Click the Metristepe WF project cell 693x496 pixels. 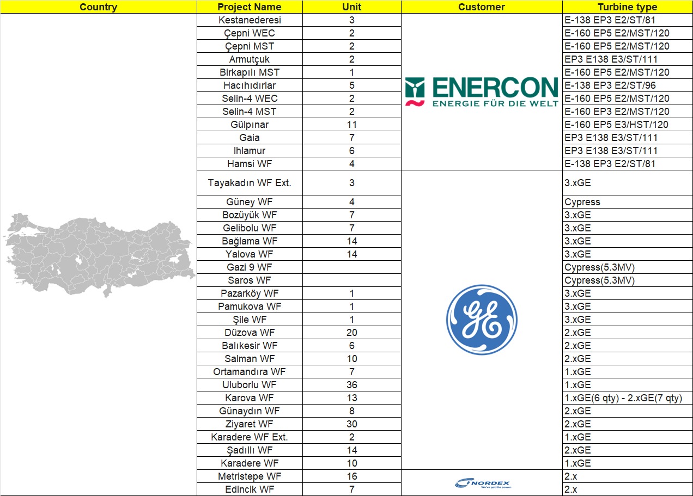tap(250, 476)
